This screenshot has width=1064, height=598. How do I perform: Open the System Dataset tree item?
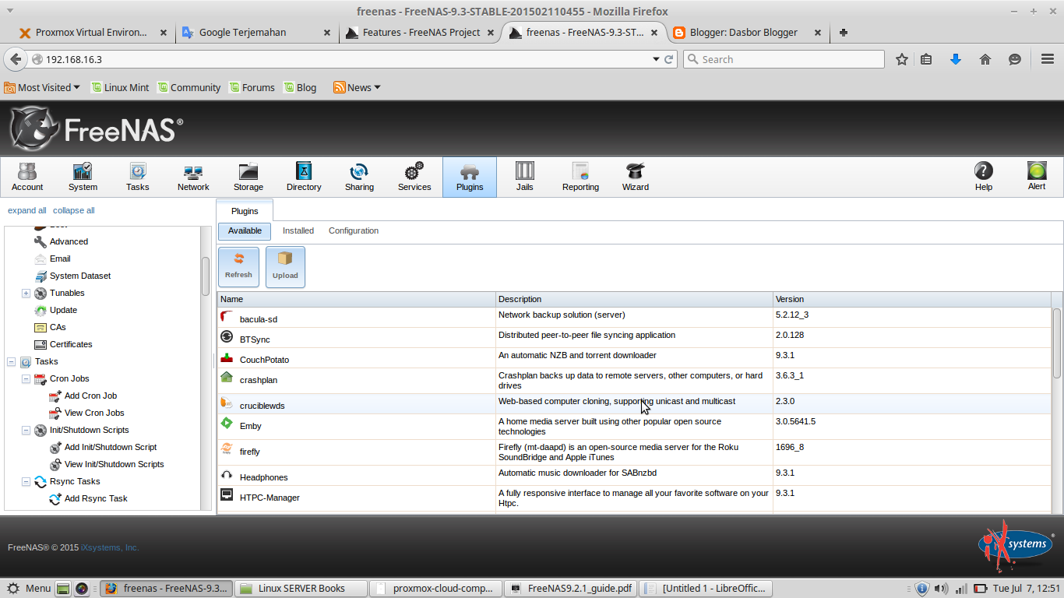tap(80, 276)
